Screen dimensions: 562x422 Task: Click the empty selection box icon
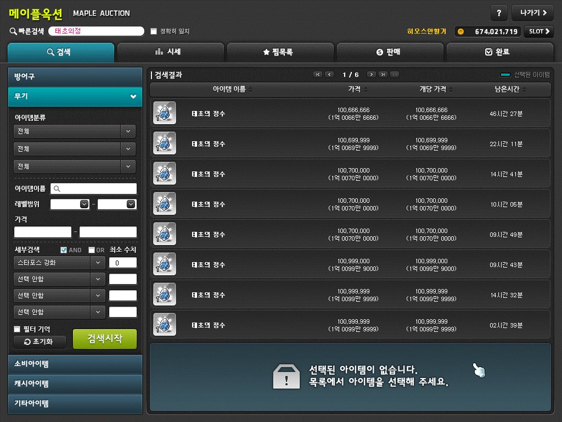(x=286, y=376)
